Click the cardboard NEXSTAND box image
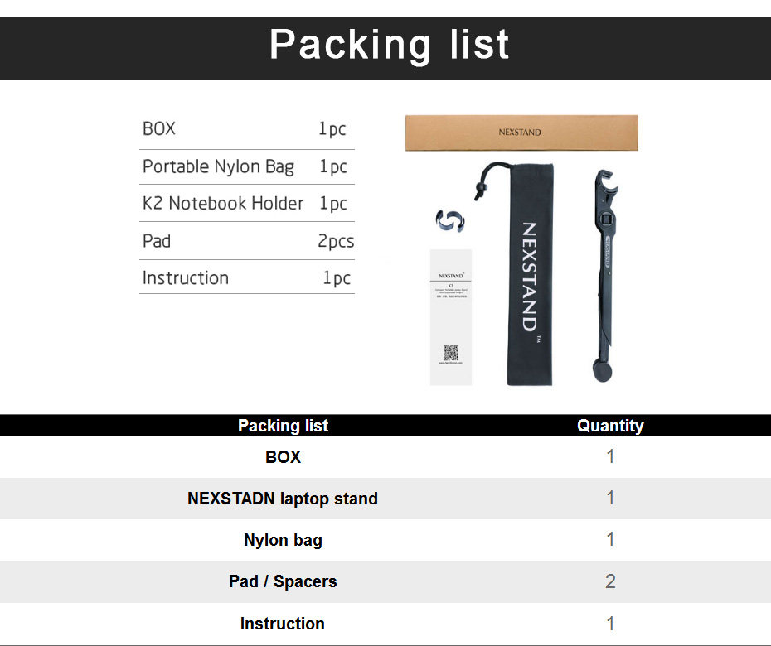The height and width of the screenshot is (646, 771). point(521,133)
